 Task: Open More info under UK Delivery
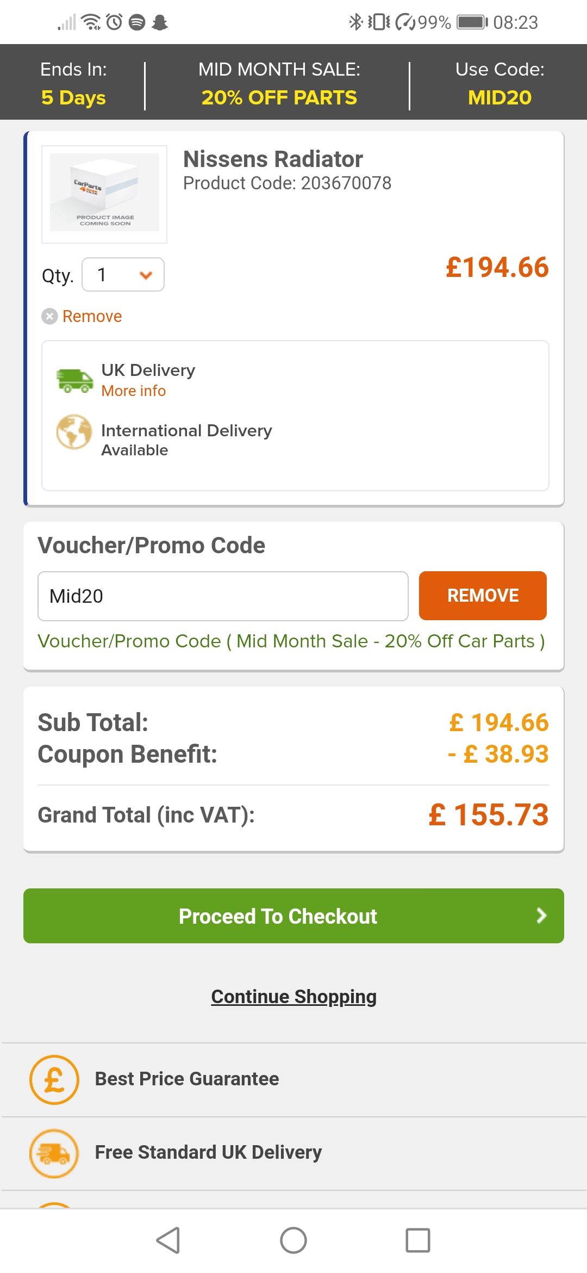tap(133, 391)
